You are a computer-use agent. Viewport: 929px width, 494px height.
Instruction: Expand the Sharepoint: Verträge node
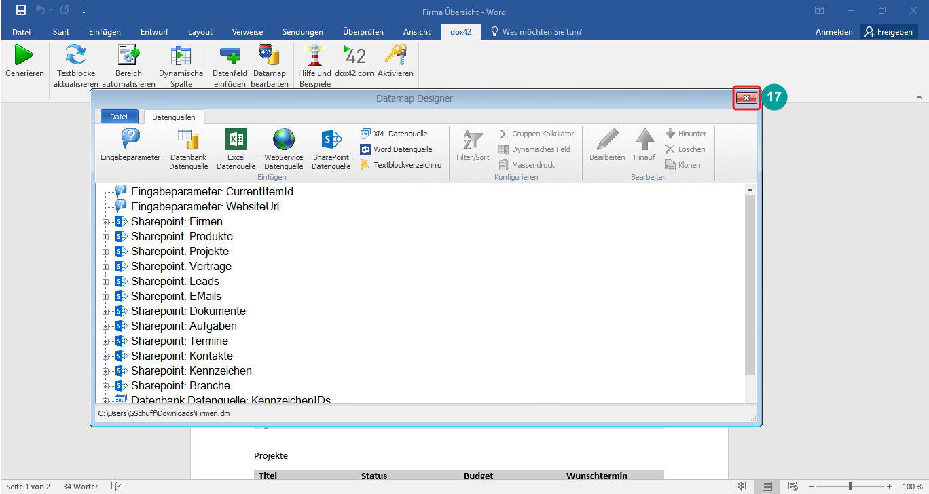(105, 267)
